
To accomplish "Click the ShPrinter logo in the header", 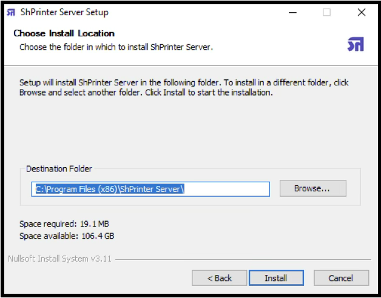I will click(x=355, y=44).
